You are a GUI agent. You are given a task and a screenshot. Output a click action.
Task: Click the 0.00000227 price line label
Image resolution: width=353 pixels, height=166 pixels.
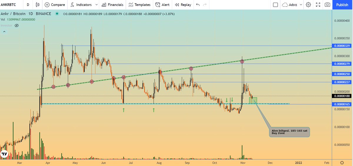(342, 82)
